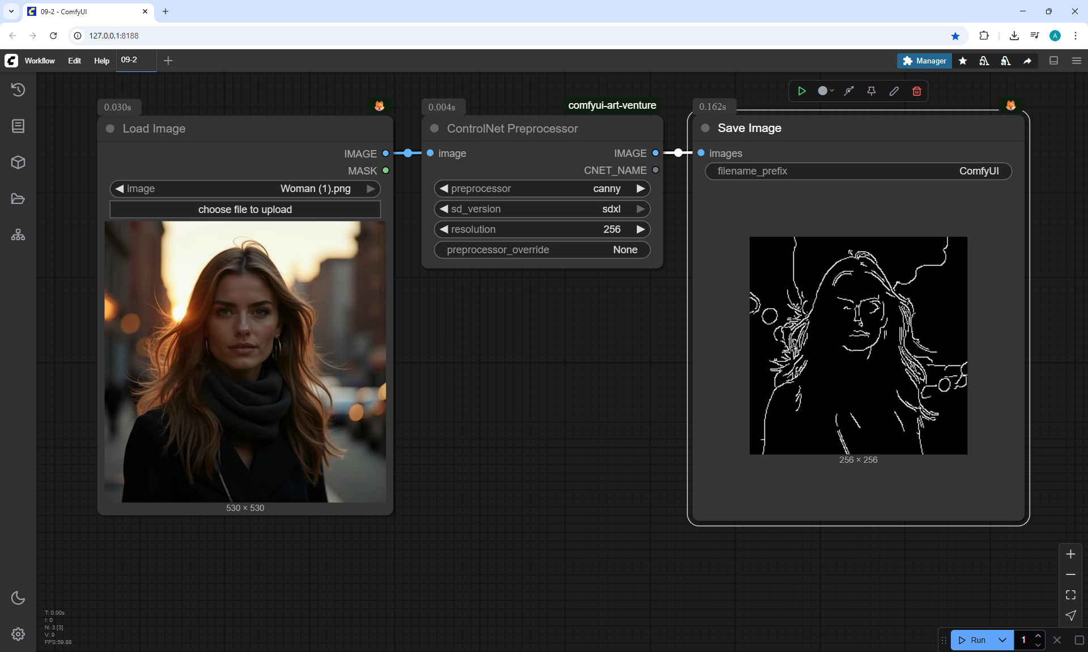This screenshot has height=652, width=1088.
Task: Increase the resolution value with right arrow
Action: tap(640, 229)
